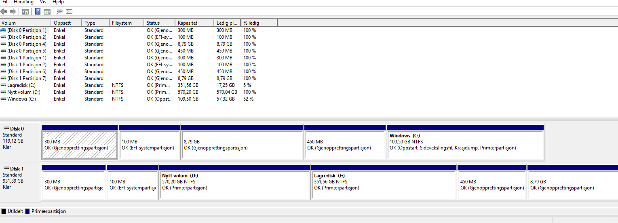The height and width of the screenshot is (223, 618).
Task: Select the drive icon of Disk 1 Partisjon 6
Action: pyautogui.click(x=3, y=72)
